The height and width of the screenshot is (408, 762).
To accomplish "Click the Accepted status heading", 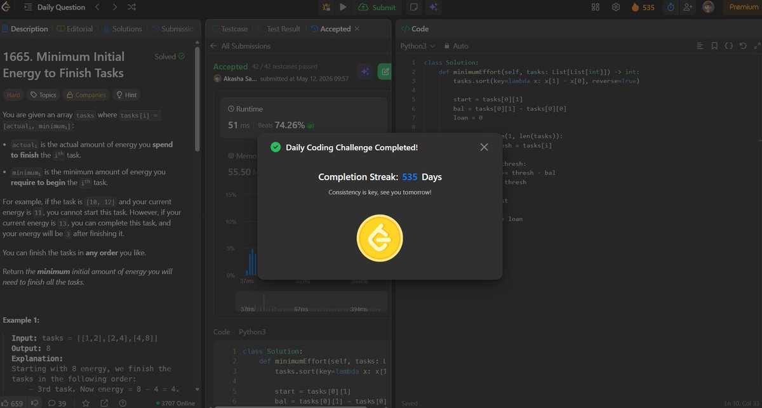I will coord(230,67).
